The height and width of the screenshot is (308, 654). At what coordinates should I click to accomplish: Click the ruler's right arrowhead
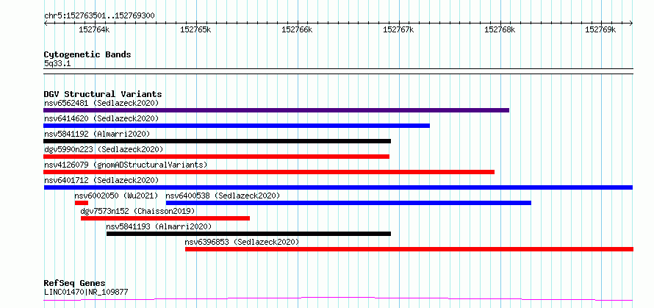pyautogui.click(x=631, y=24)
